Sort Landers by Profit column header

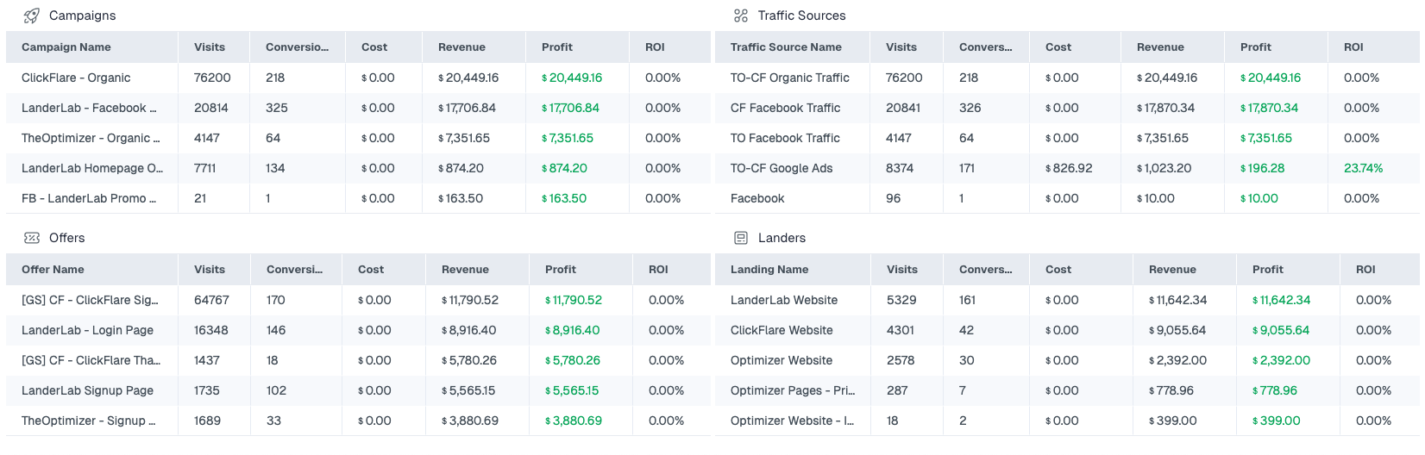click(1268, 270)
